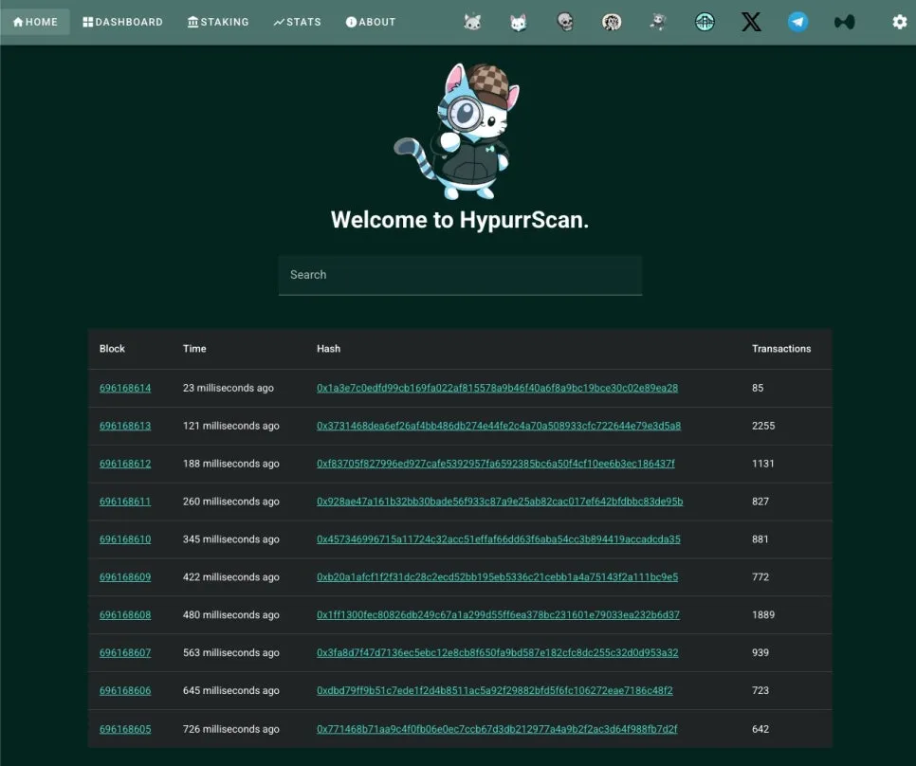Viewport: 916px width, 766px height.
Task: Click inside the Search field
Action: pos(460,275)
